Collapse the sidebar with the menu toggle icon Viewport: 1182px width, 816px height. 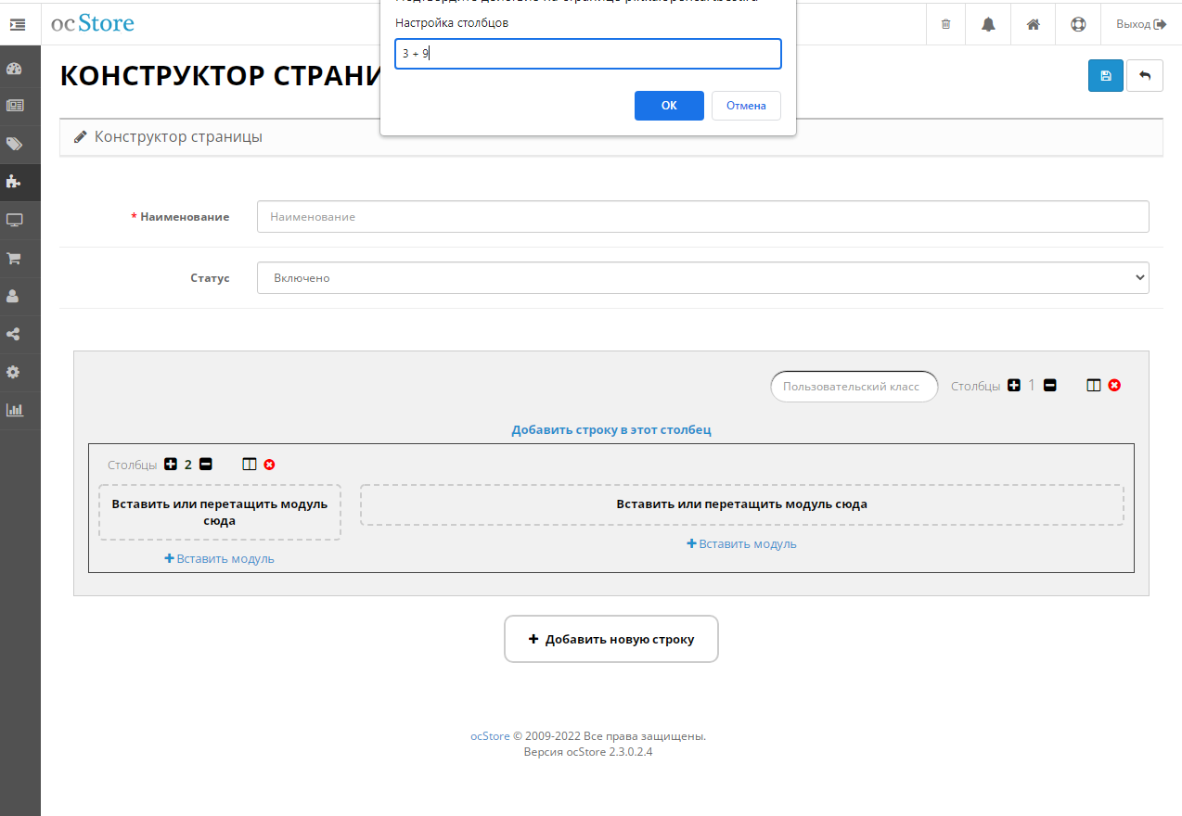(18, 24)
